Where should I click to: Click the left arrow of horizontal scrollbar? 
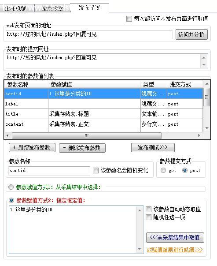click(7, 135)
